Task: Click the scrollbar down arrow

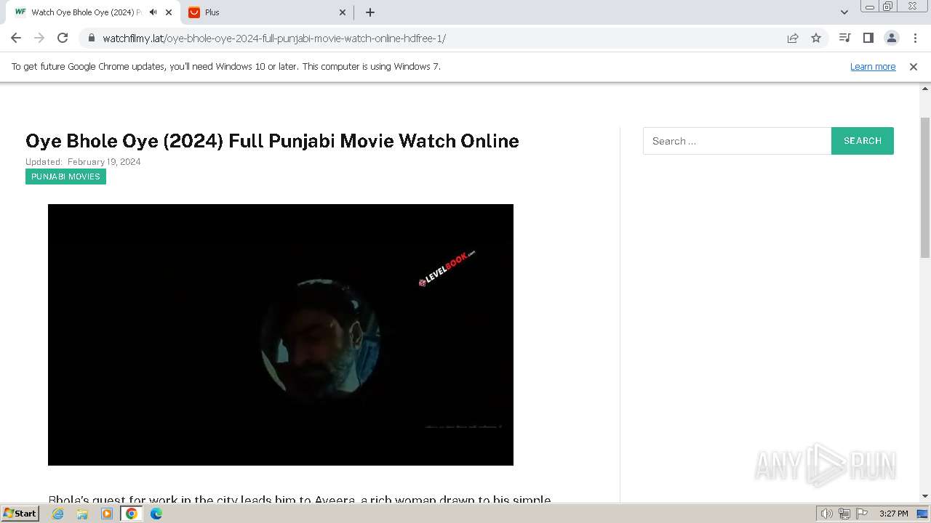Action: tap(925, 496)
